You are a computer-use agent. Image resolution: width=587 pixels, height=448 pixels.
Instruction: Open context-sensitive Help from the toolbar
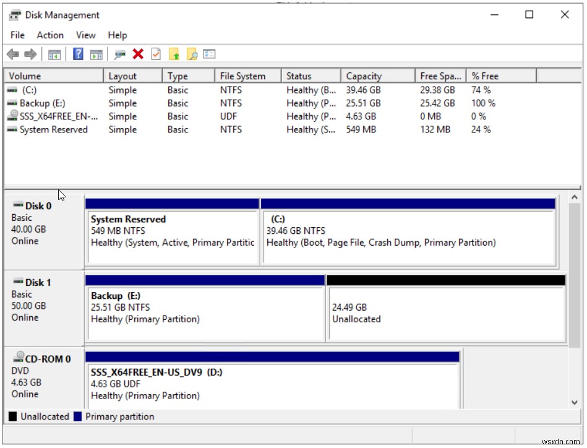[77, 54]
